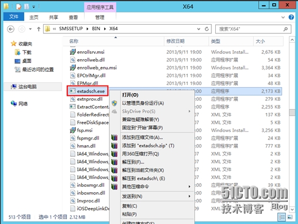Choose 兼容性疑难解答(Y) from context menu
The height and width of the screenshot is (224, 298).
click(152, 120)
